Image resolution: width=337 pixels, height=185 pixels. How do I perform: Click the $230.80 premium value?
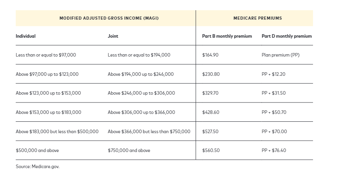[x=211, y=74]
